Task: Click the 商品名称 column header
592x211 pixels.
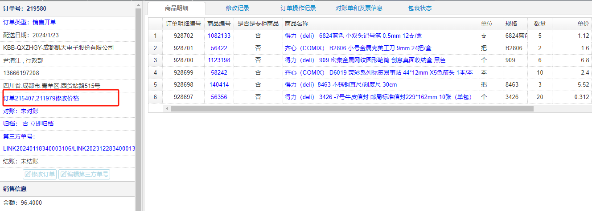Action: pyautogui.click(x=381, y=24)
